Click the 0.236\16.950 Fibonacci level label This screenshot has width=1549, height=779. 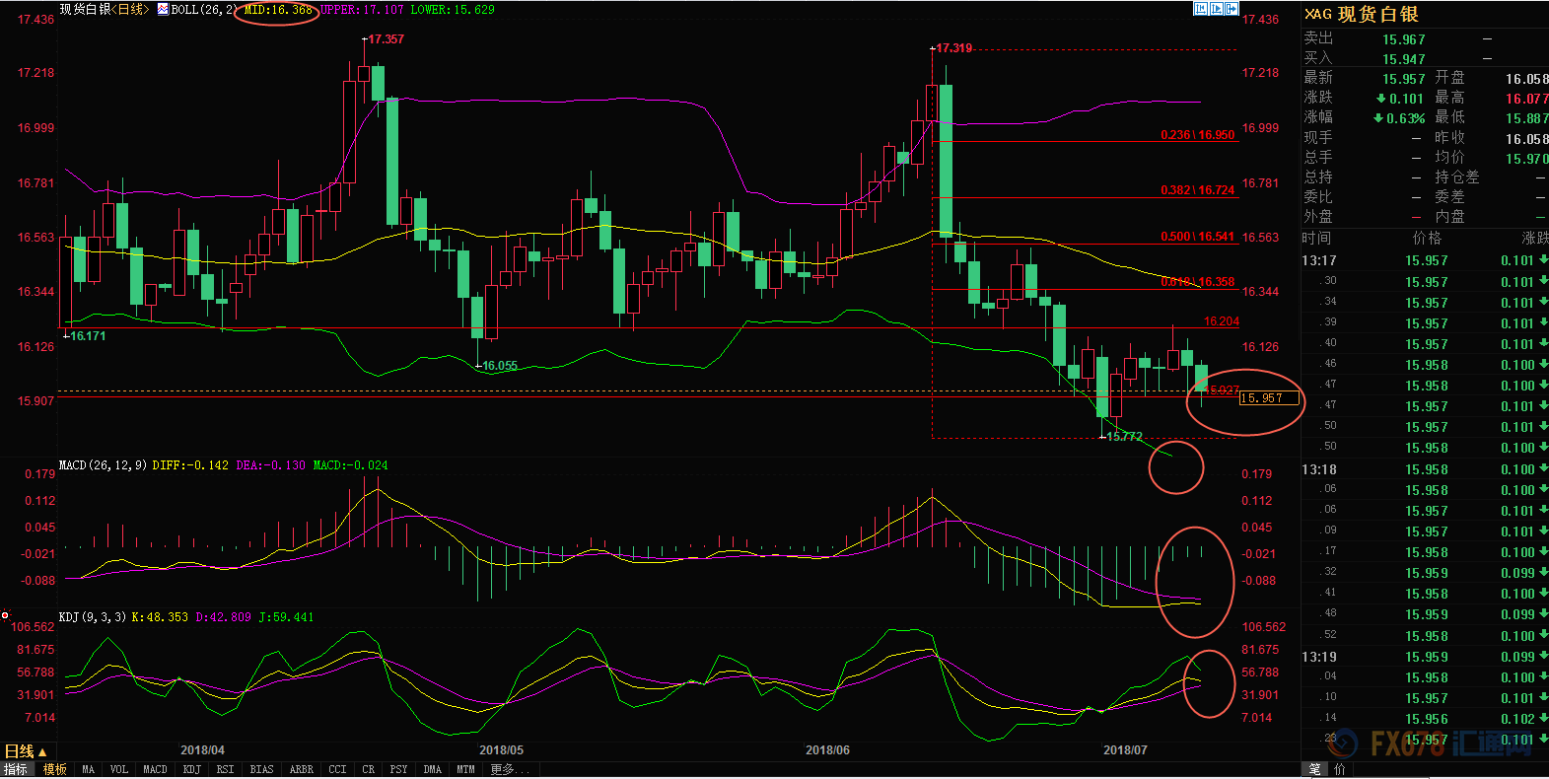coord(1197,135)
